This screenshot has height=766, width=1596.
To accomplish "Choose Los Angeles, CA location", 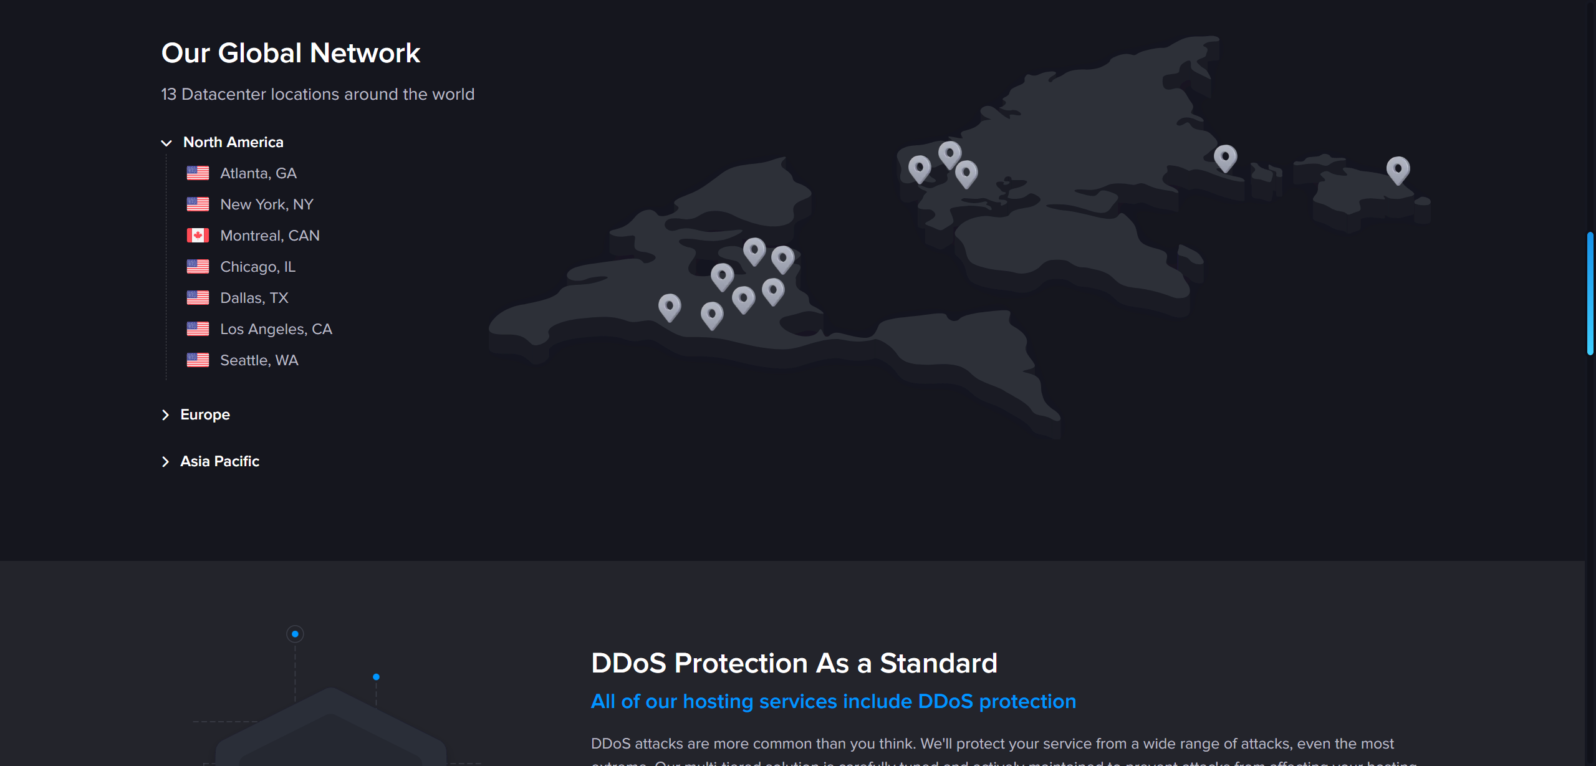I will (x=276, y=329).
